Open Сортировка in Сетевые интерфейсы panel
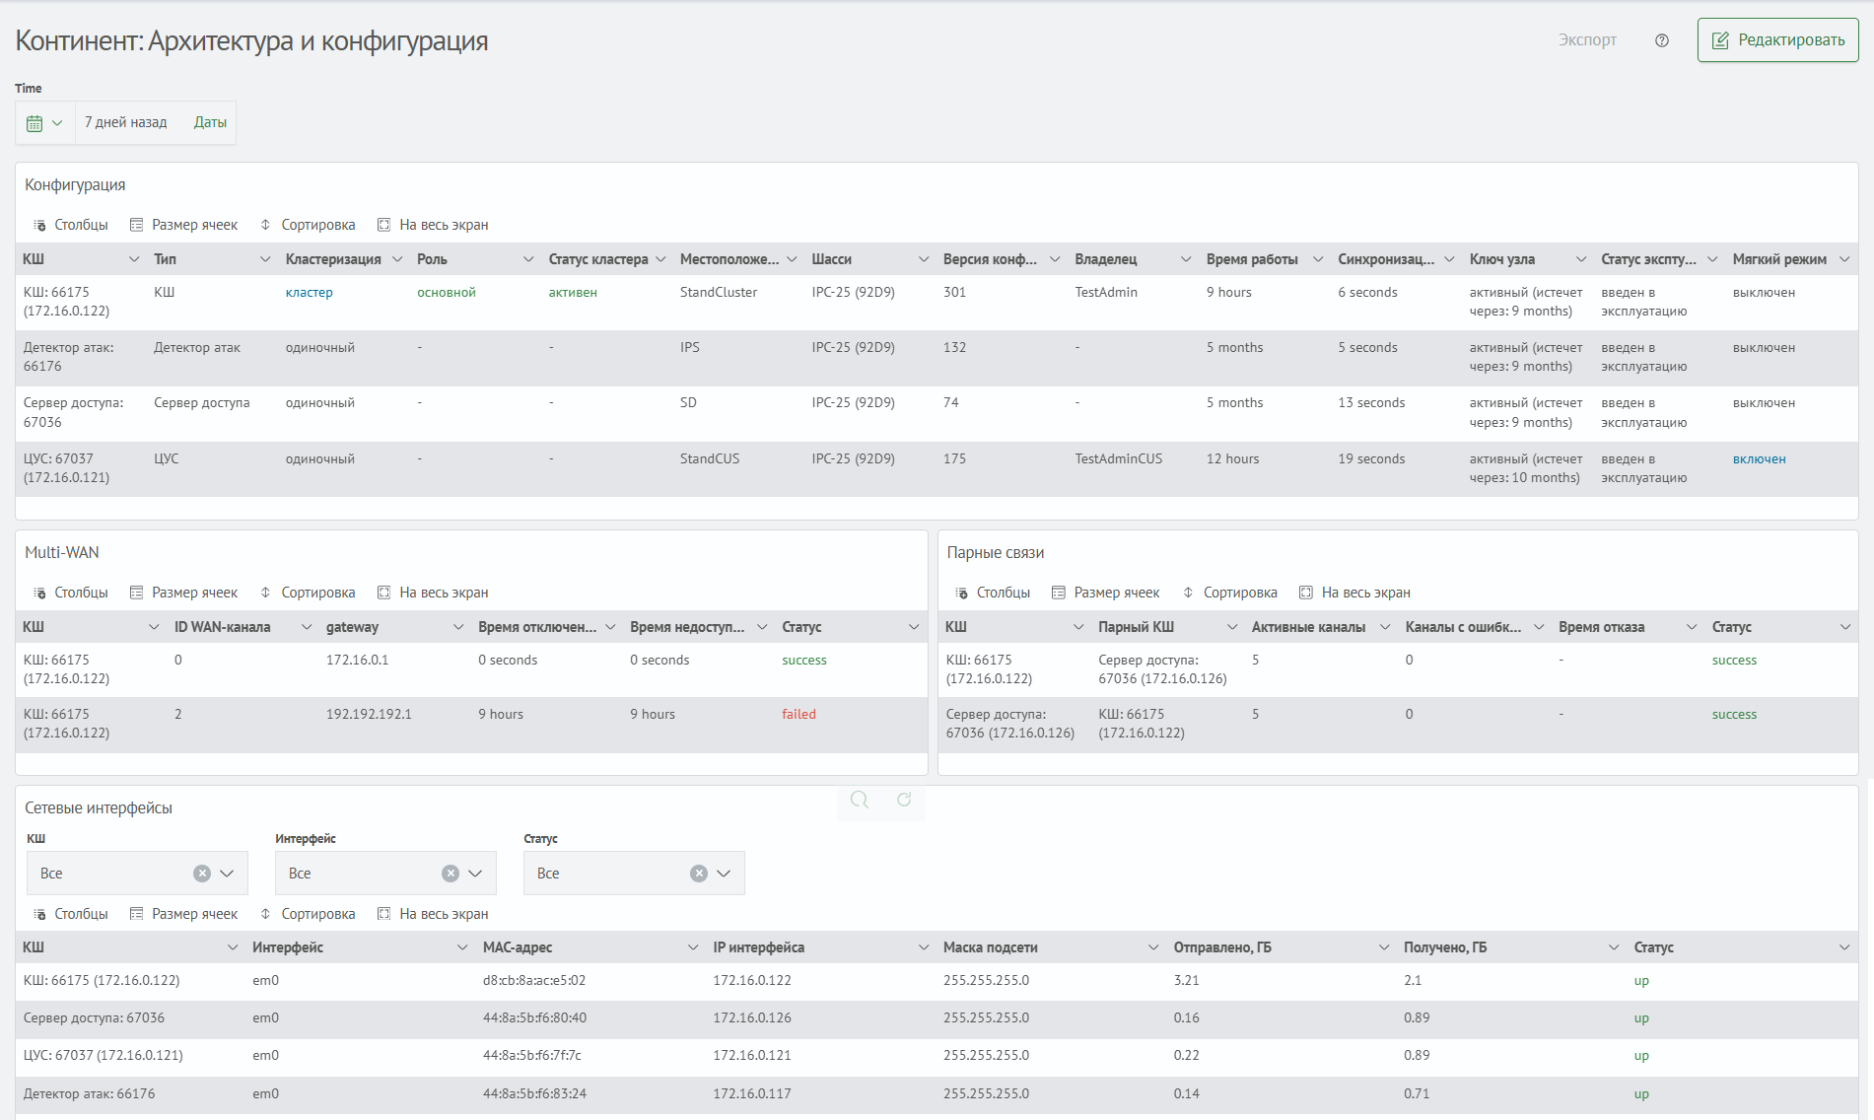The image size is (1874, 1120). click(x=308, y=914)
